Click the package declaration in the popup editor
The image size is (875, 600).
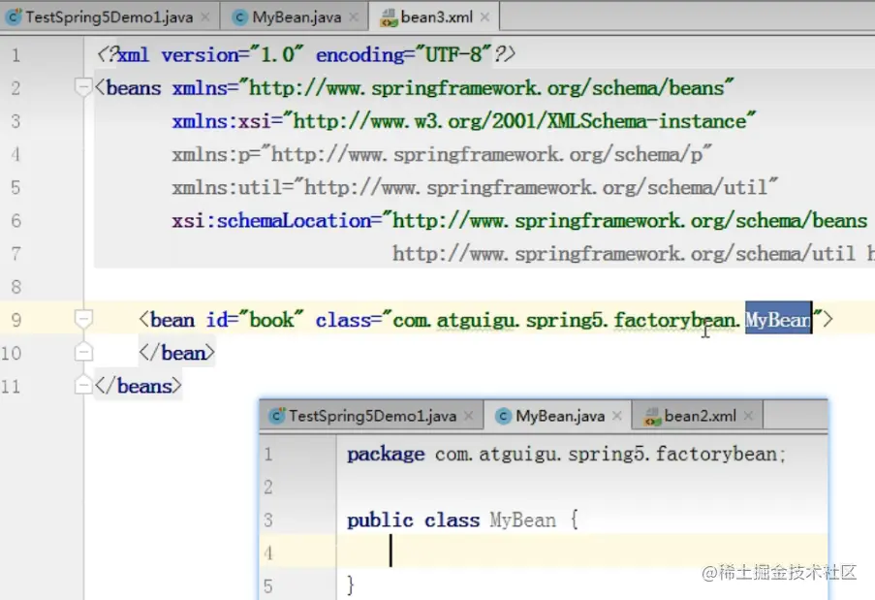[x=567, y=455]
